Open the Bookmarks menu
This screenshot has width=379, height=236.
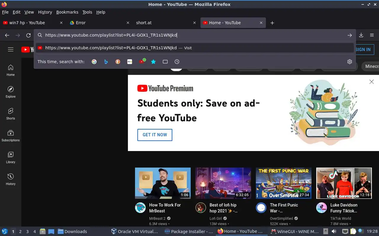point(67,12)
